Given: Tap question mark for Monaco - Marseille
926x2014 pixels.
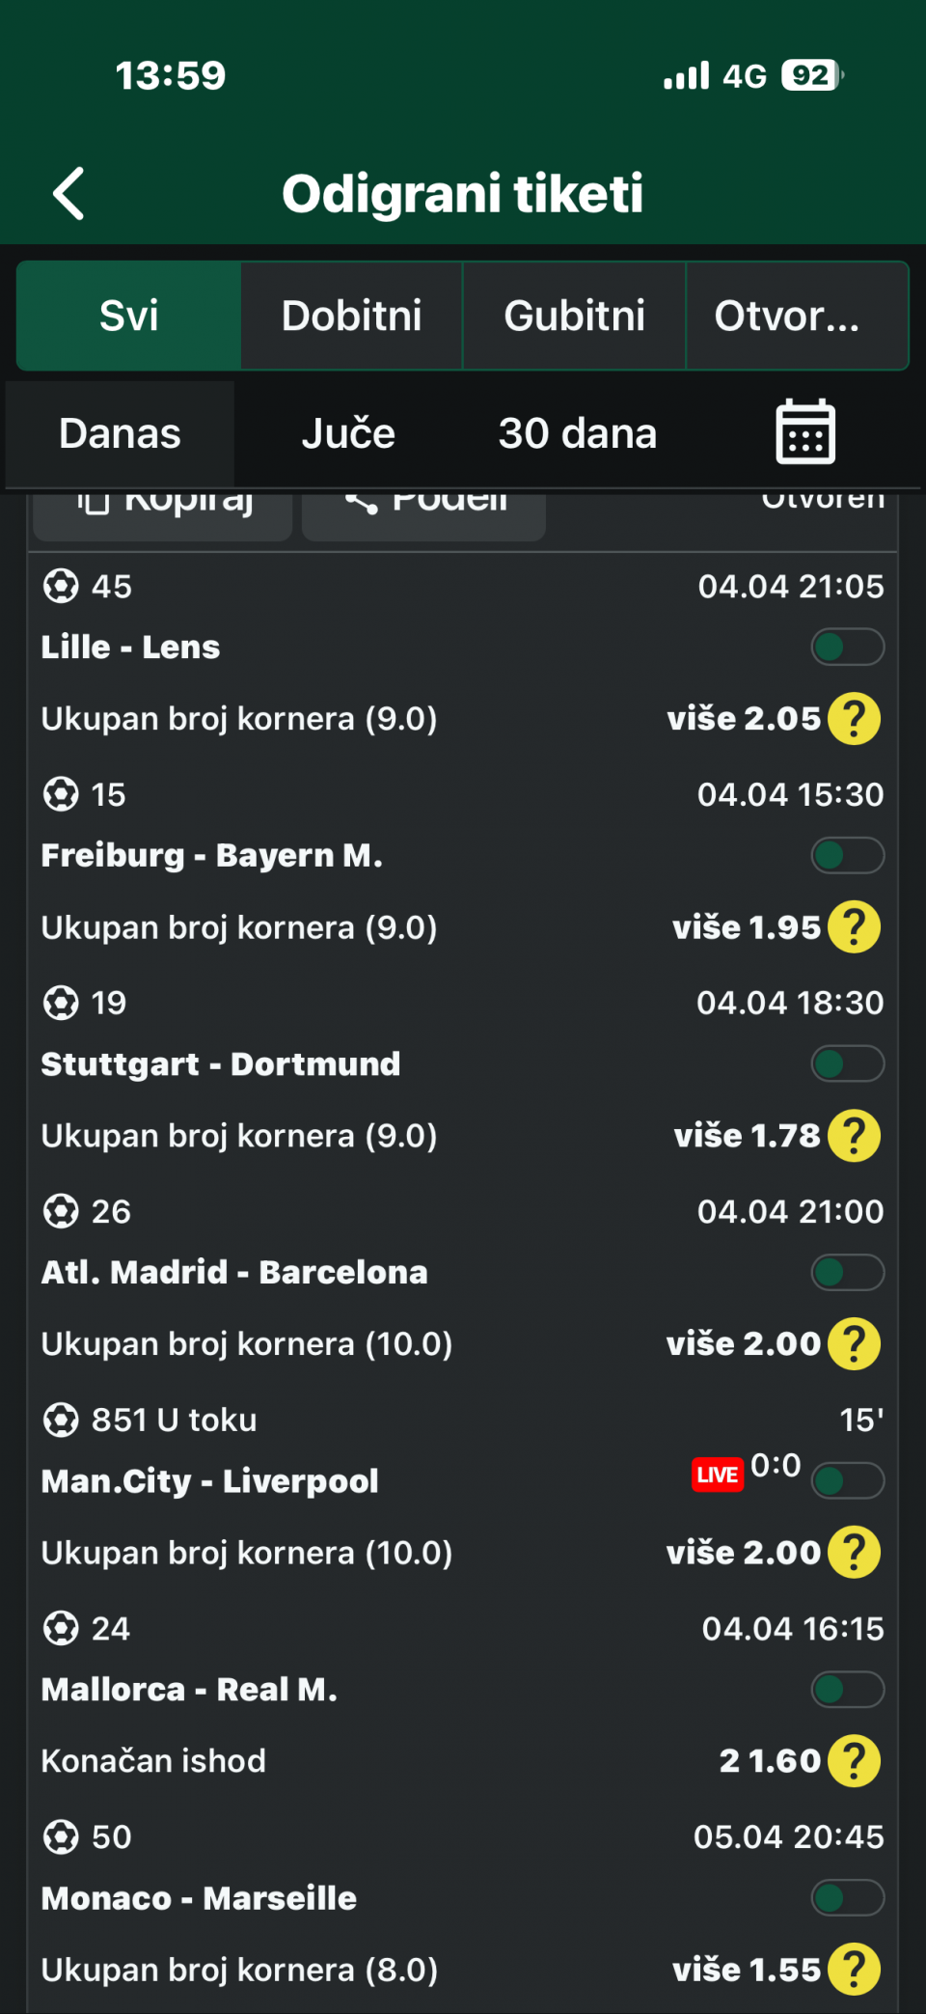Looking at the screenshot, I should [x=855, y=1970].
